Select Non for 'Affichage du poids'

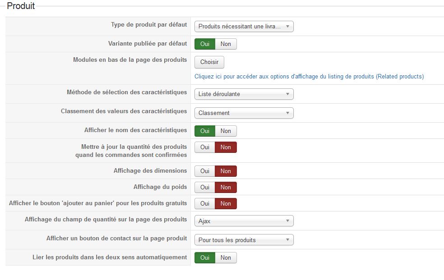click(226, 187)
